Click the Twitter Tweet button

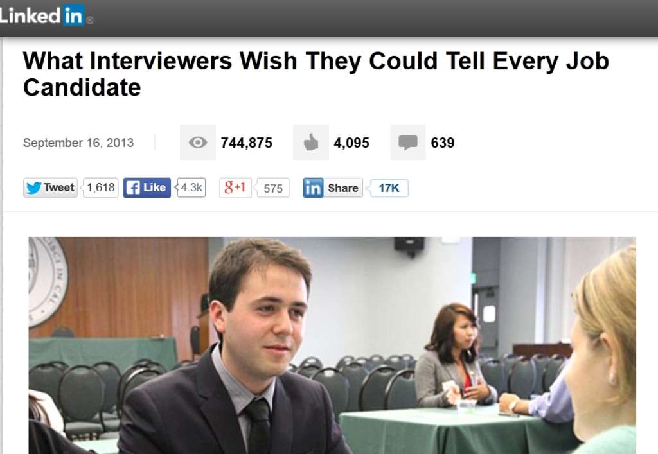(x=50, y=188)
